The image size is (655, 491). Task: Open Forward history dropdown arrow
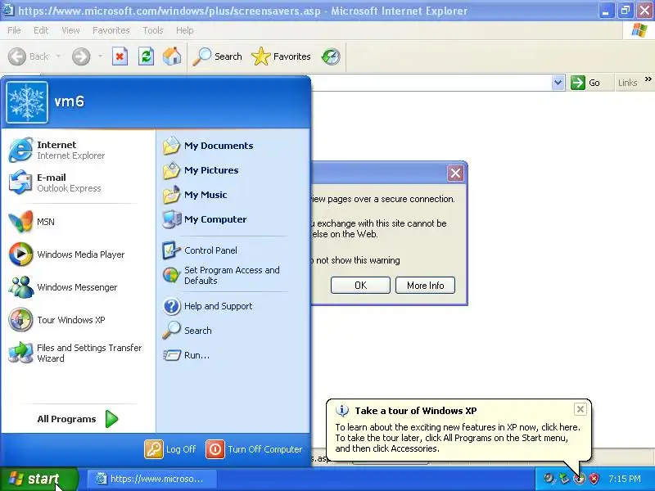pos(100,56)
